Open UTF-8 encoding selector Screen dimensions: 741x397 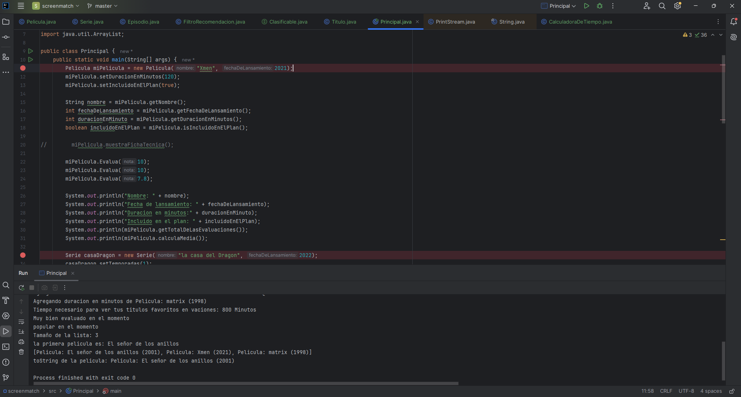point(686,391)
